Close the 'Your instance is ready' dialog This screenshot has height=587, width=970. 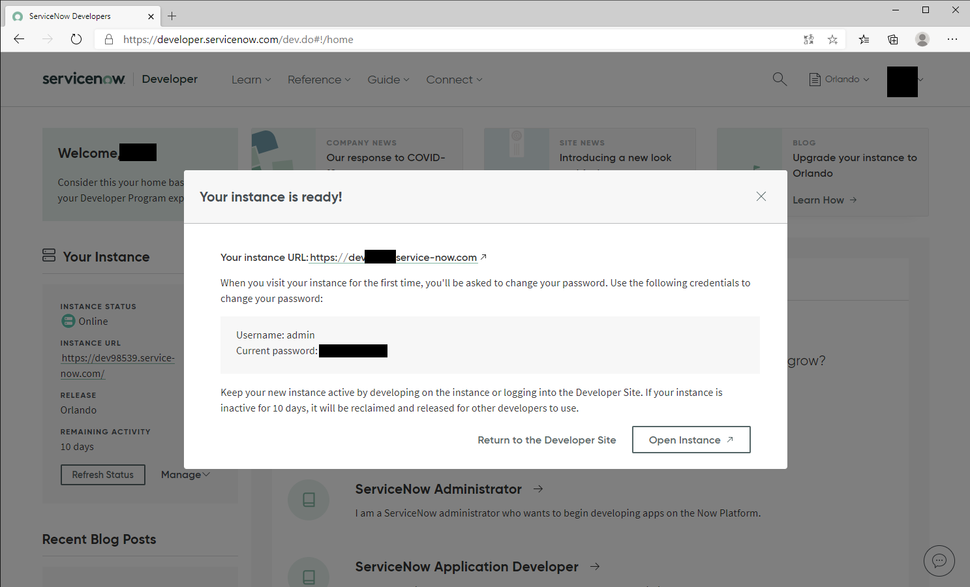[x=761, y=196]
